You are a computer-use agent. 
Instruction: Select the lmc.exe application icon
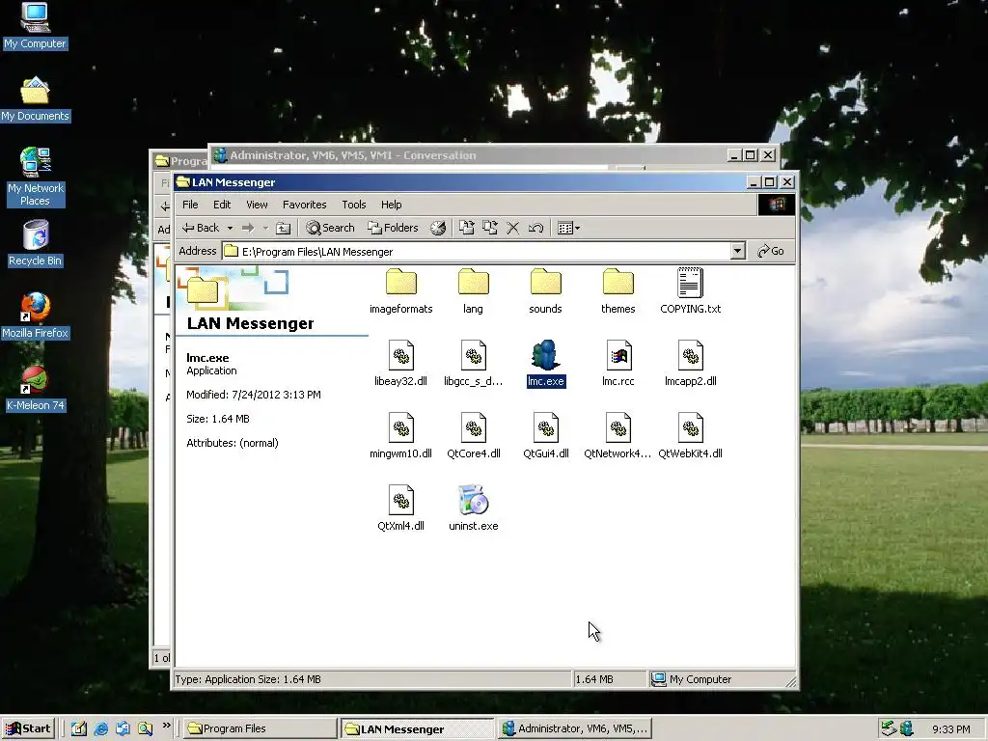[546, 355]
